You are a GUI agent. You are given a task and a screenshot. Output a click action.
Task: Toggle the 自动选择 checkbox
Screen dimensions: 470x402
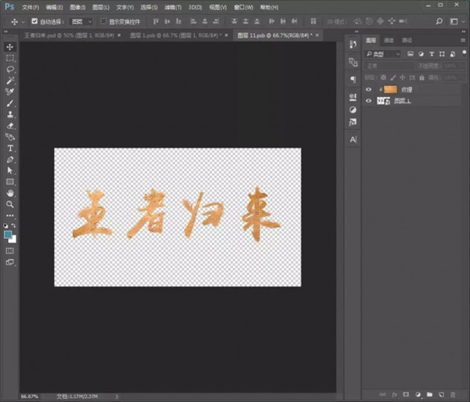34,21
